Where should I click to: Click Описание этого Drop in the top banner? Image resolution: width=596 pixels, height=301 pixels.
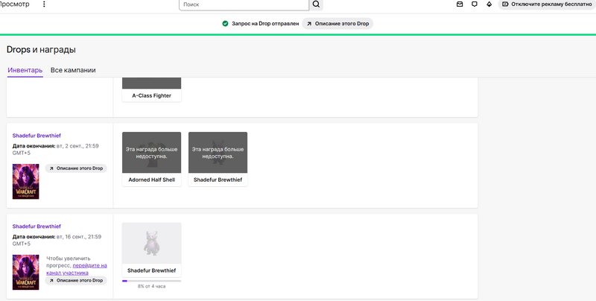click(x=338, y=24)
